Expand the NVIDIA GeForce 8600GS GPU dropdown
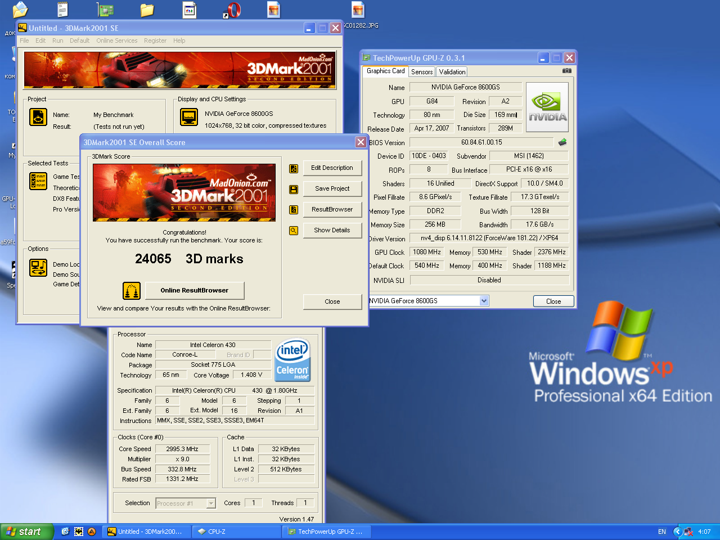This screenshot has height=540, width=720. 484,301
